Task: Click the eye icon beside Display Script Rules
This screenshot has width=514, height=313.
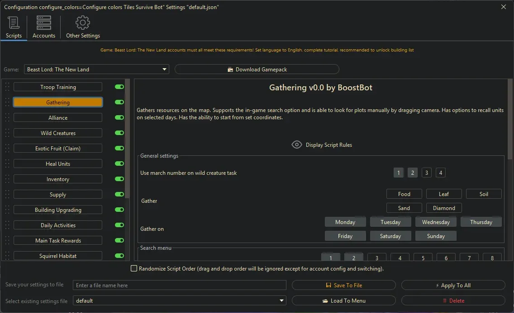Action: tap(297, 145)
